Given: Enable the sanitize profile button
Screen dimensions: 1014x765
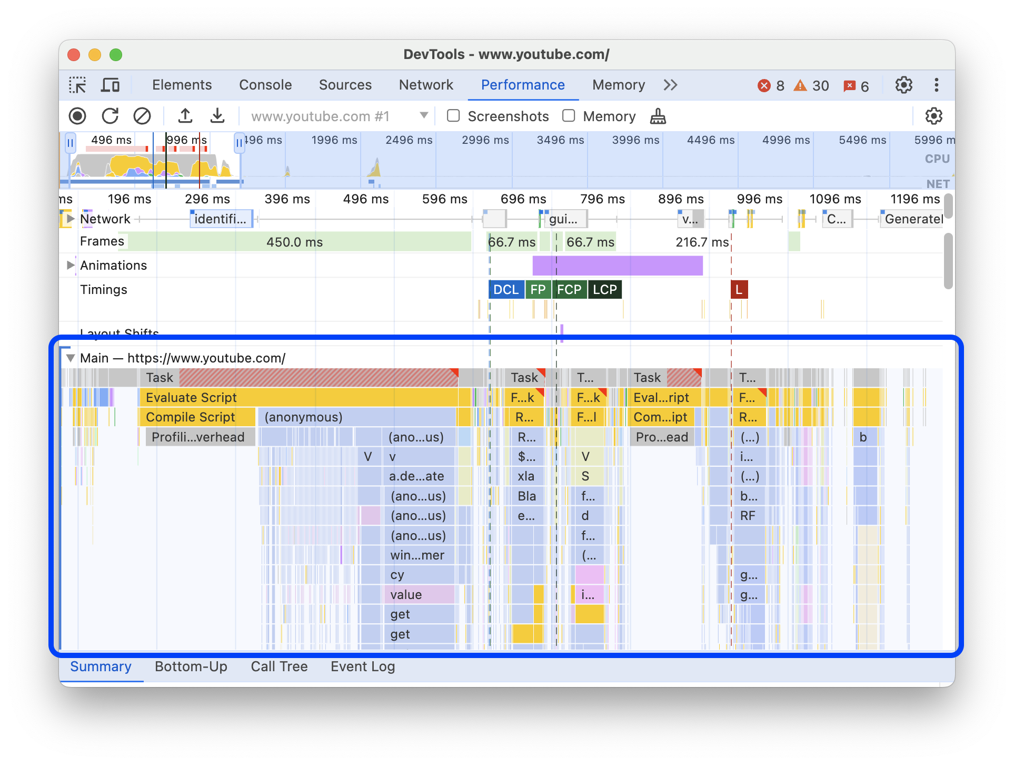Looking at the screenshot, I should [658, 116].
